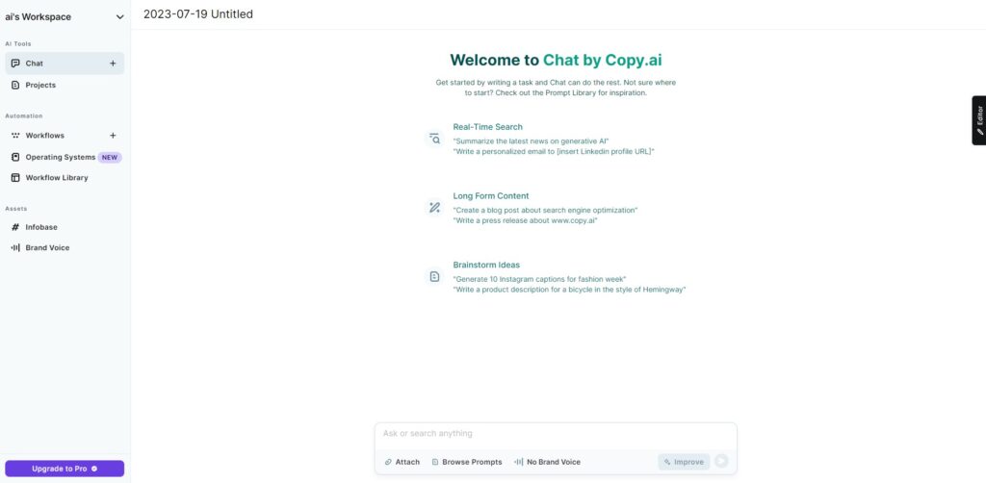Click the plus icon next to Chat

pos(113,64)
